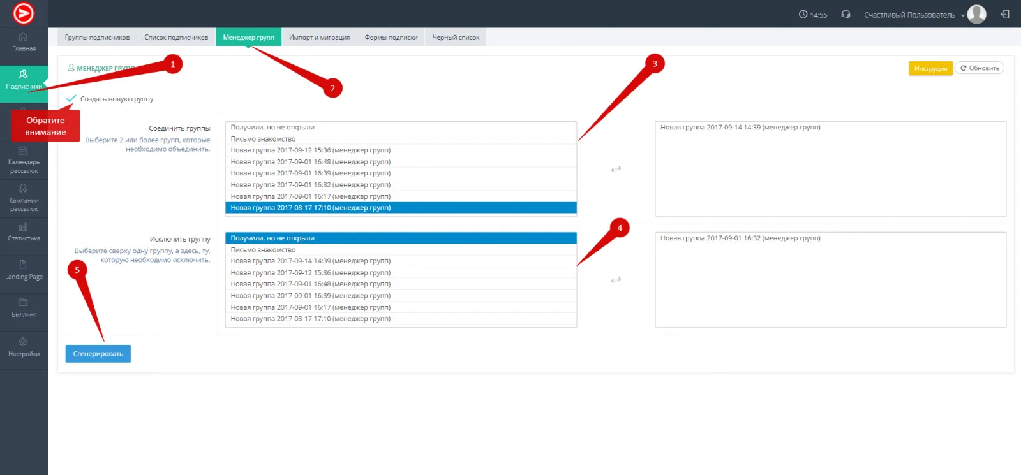The height and width of the screenshot is (475, 1021).
Task: Open Landing Page in the sidebar
Action: [24, 269]
